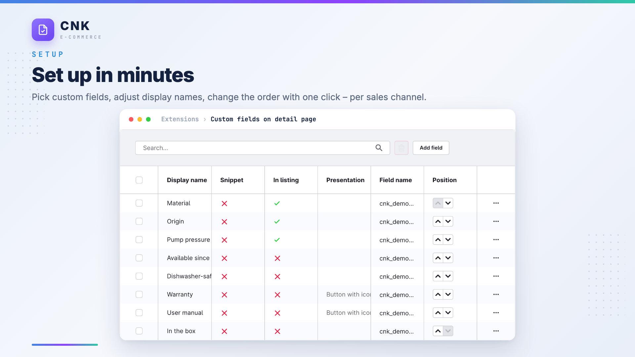Image resolution: width=635 pixels, height=357 pixels.
Task: Check the checkbox for Material row
Action: pos(139,203)
